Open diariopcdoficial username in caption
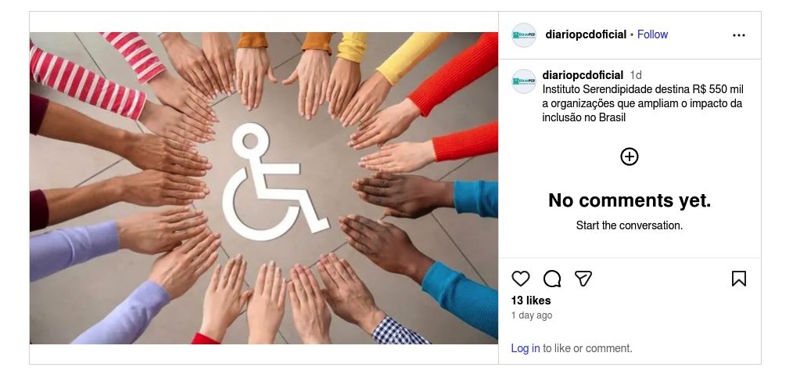 pos(583,75)
